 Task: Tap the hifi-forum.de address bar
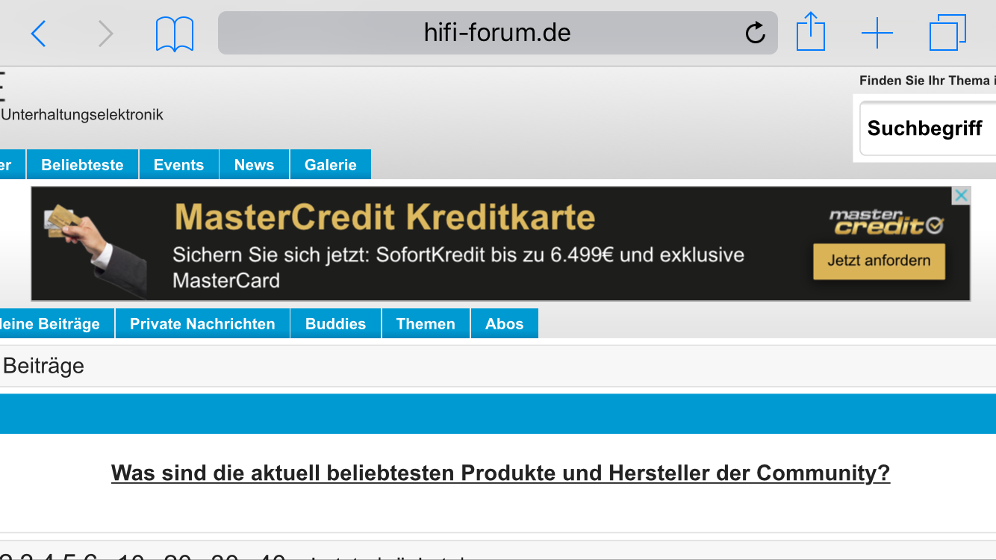point(498,33)
